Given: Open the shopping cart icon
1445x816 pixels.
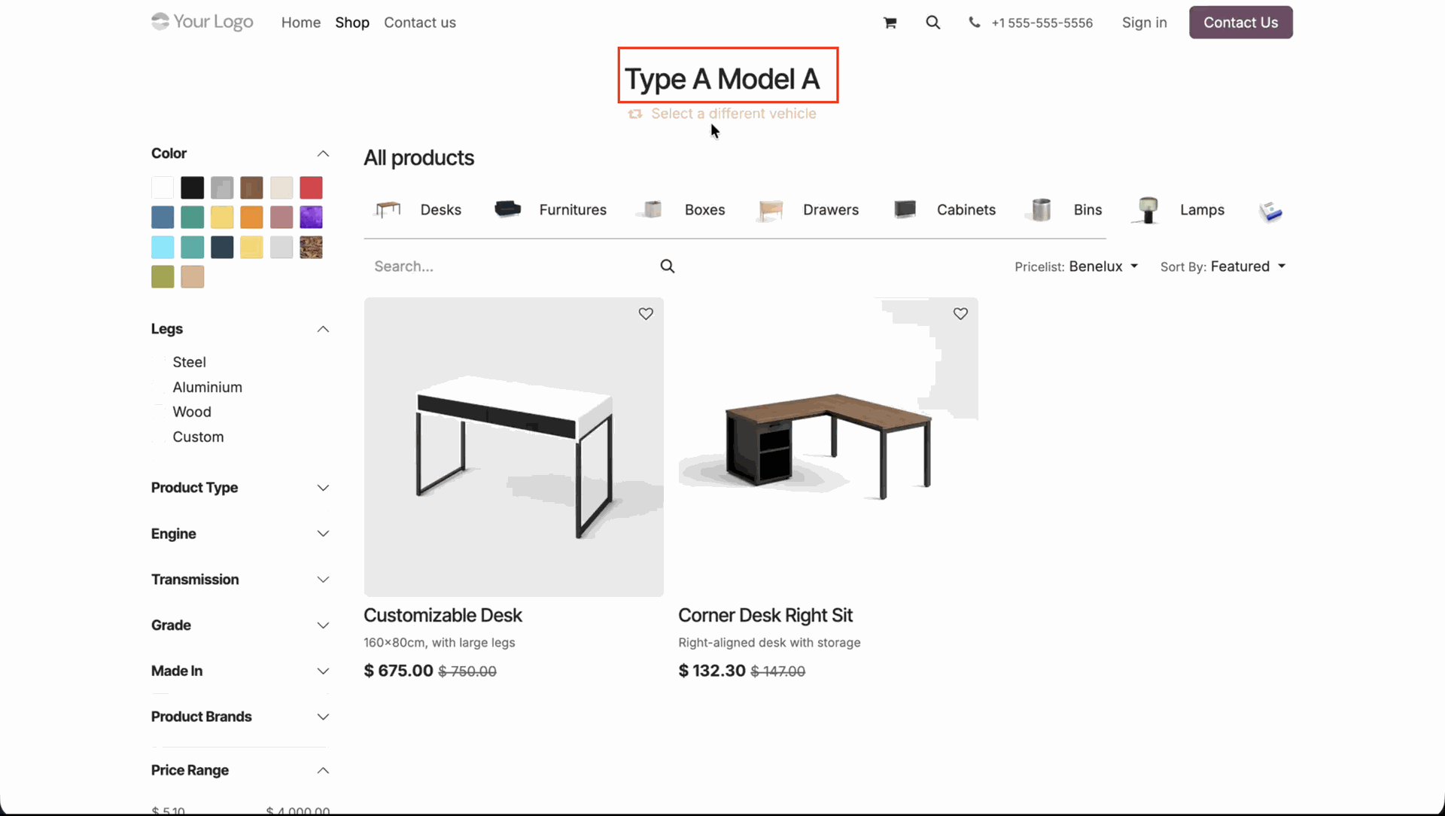Looking at the screenshot, I should (890, 23).
